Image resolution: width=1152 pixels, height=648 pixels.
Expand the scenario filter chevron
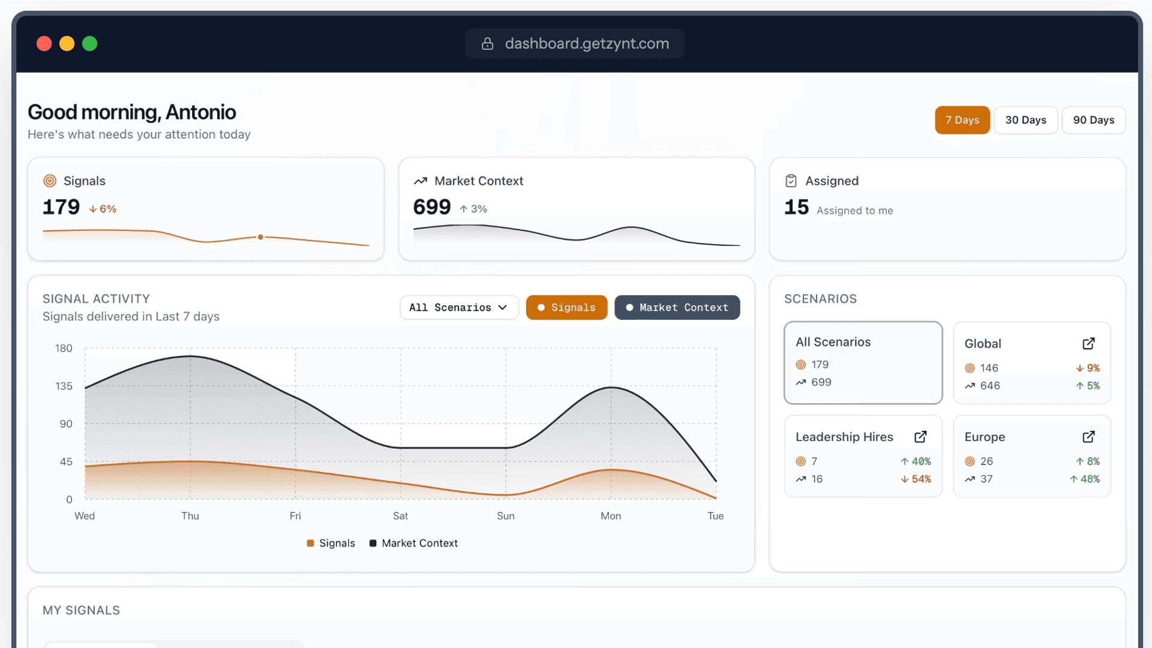click(503, 307)
